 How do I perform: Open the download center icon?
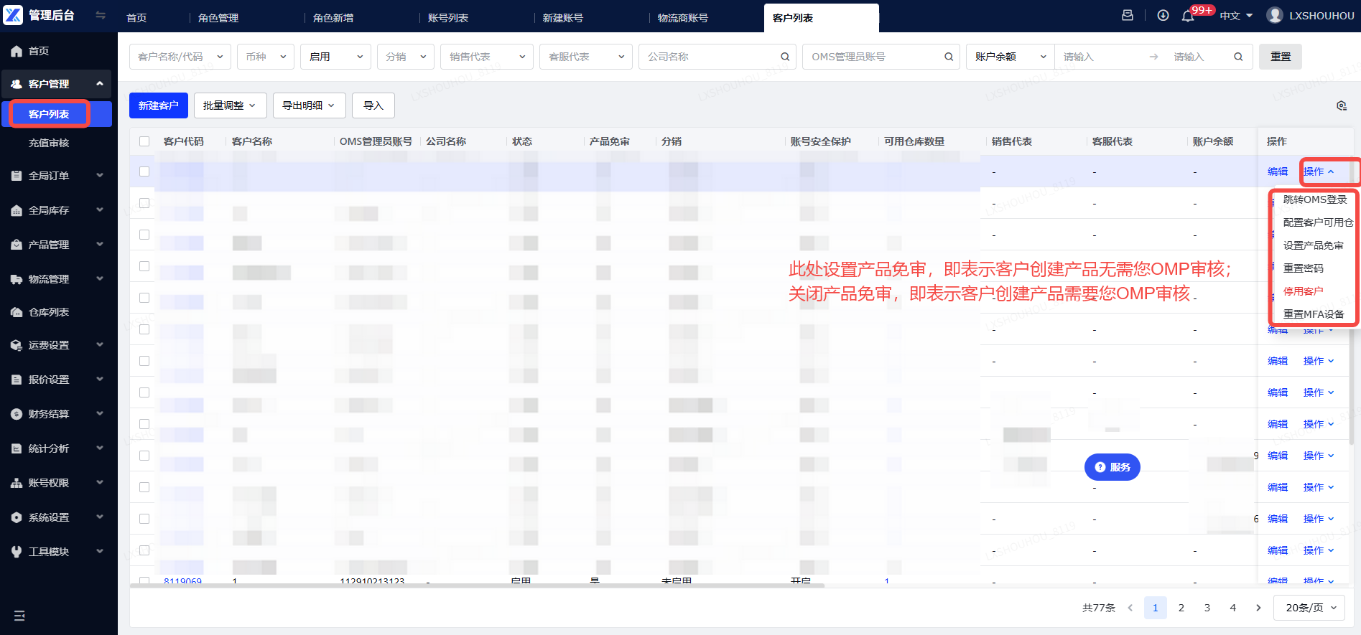[x=1163, y=15]
